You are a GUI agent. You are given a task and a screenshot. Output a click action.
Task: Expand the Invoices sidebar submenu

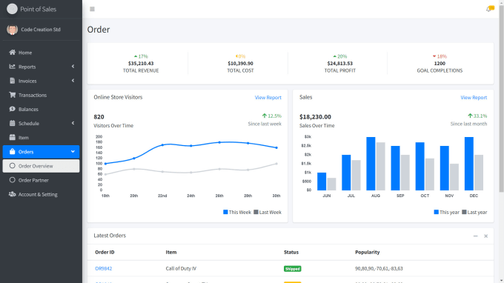point(73,81)
